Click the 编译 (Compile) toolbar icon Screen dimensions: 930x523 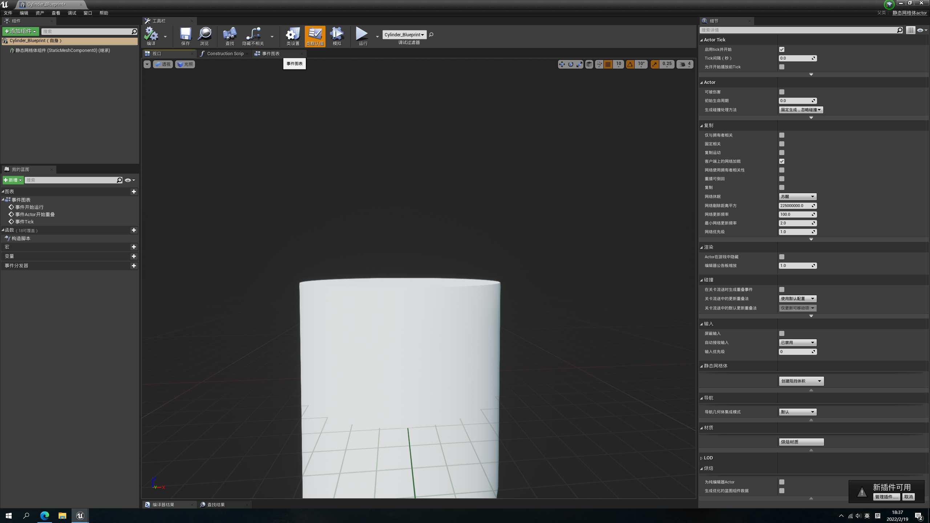[x=151, y=36]
